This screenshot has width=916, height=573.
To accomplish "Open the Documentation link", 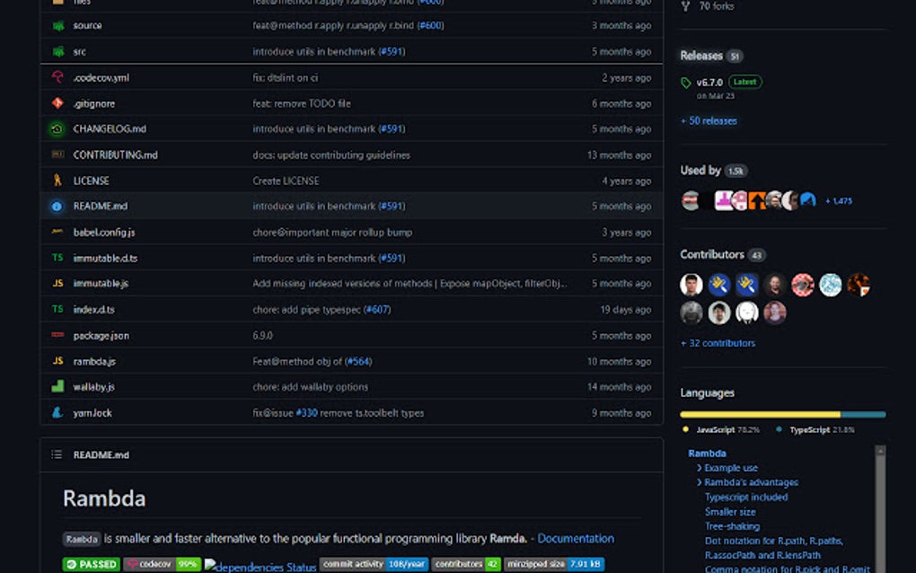I will (575, 538).
